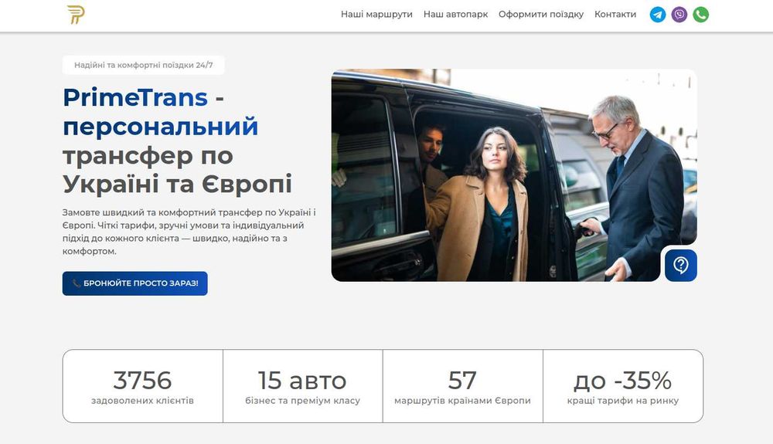Click the PrimeTrans headline text
This screenshot has height=444, width=773.
point(135,97)
